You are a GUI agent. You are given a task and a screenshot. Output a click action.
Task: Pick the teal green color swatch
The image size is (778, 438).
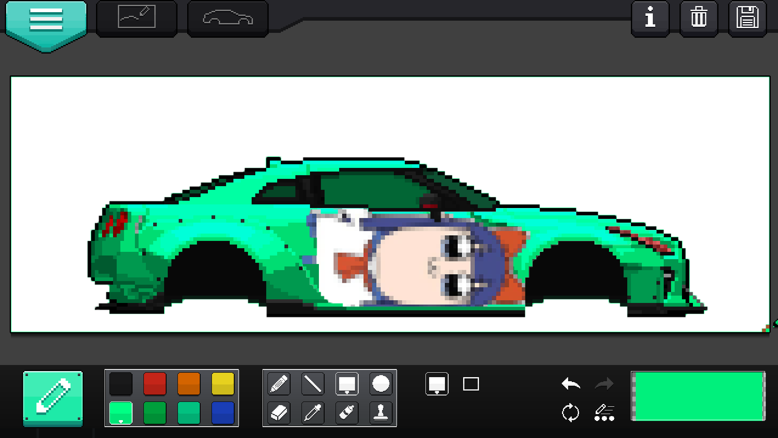[x=189, y=413]
